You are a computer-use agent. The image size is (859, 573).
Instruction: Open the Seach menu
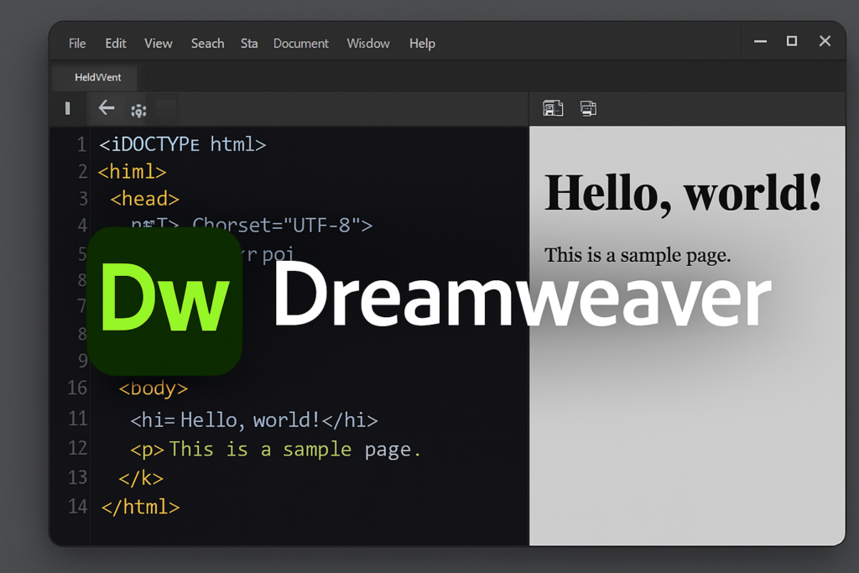[x=207, y=44]
